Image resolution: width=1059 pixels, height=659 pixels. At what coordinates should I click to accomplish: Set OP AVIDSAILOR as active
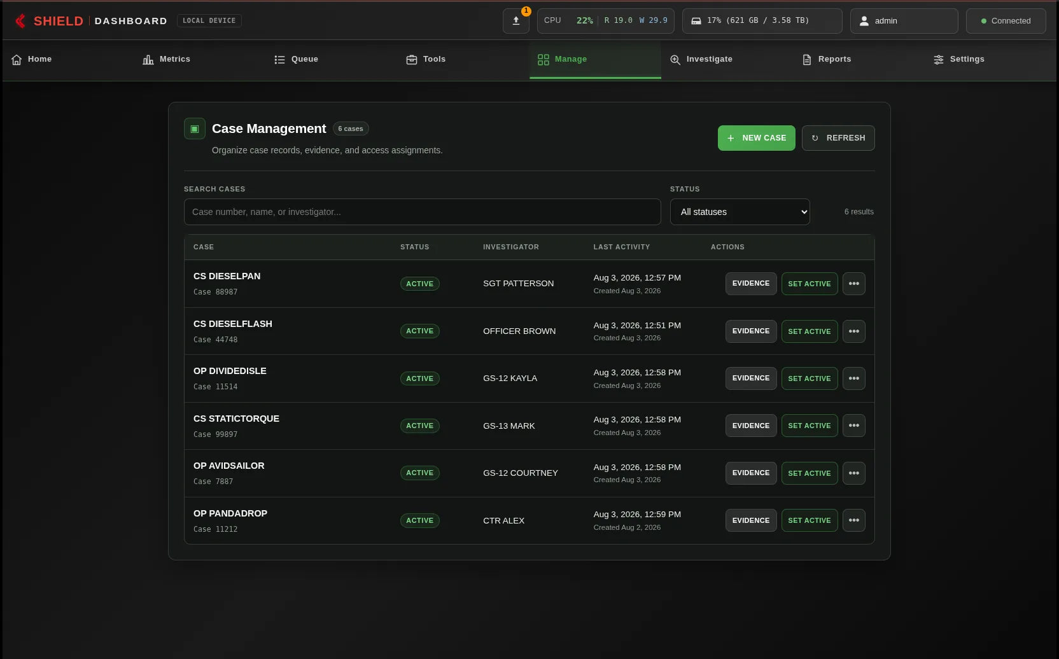pyautogui.click(x=810, y=473)
